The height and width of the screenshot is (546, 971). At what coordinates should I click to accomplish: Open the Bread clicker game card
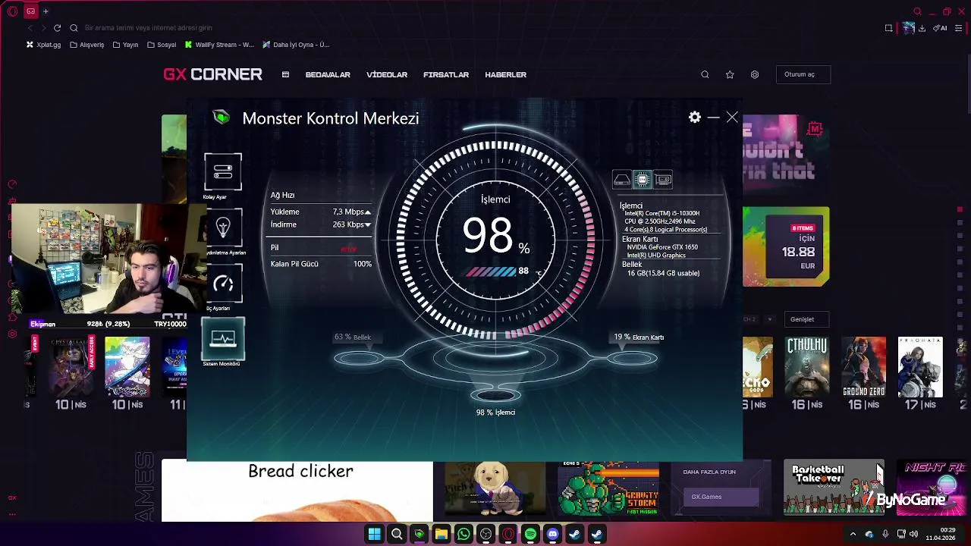click(297, 490)
